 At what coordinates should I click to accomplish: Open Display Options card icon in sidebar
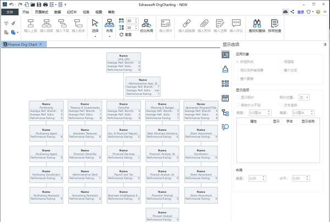(x=226, y=55)
